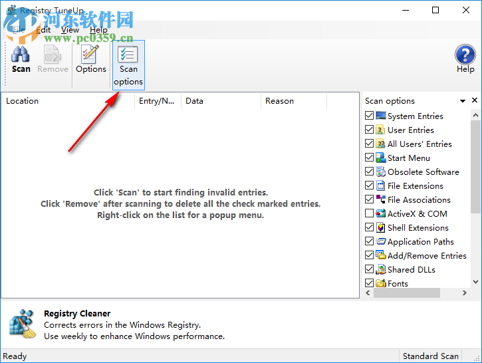
Task: Uncheck the File Extensions checkbox
Action: click(x=369, y=185)
